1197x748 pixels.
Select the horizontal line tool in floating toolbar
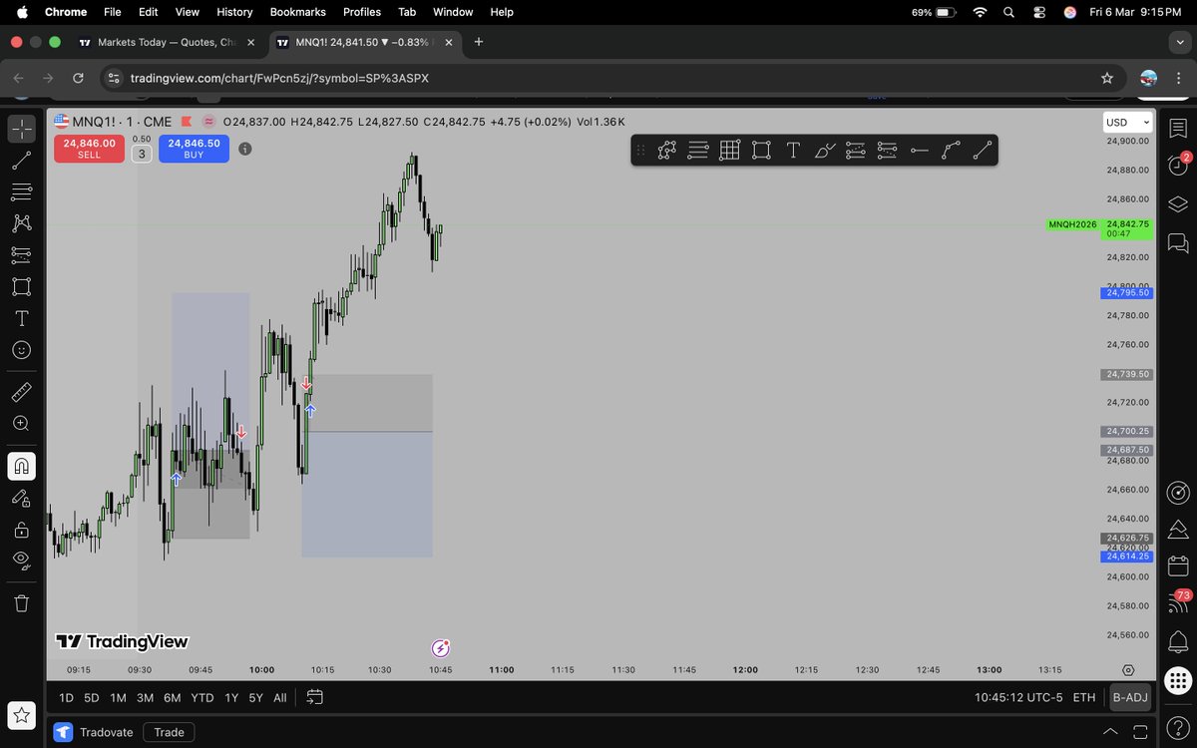[919, 150]
